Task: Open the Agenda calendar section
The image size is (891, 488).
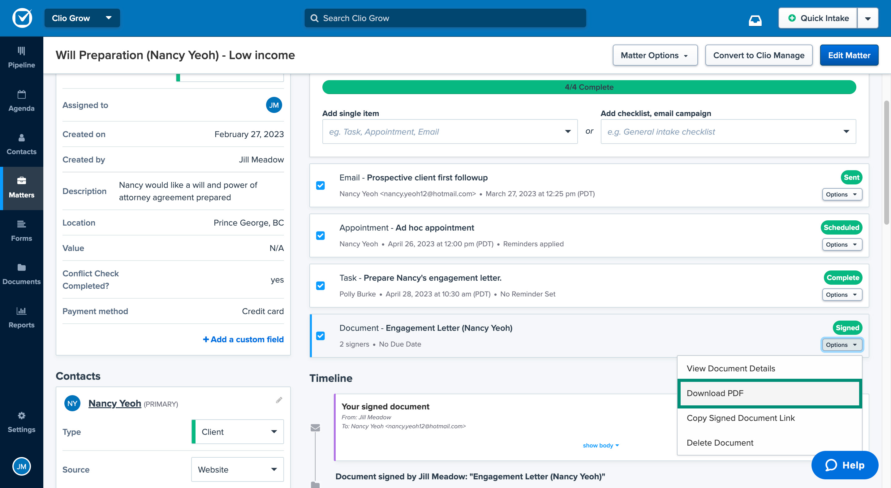Action: point(21,101)
